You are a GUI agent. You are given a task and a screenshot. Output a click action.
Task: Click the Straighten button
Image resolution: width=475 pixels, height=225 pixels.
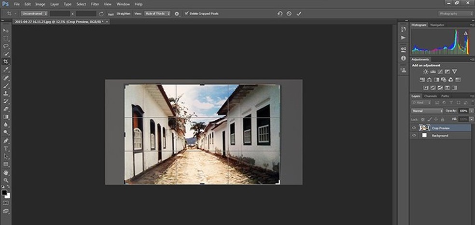click(123, 14)
